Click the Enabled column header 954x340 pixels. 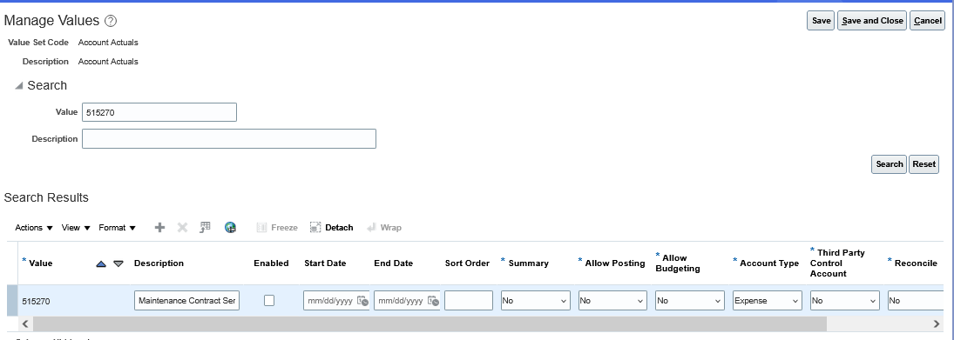[x=271, y=263]
